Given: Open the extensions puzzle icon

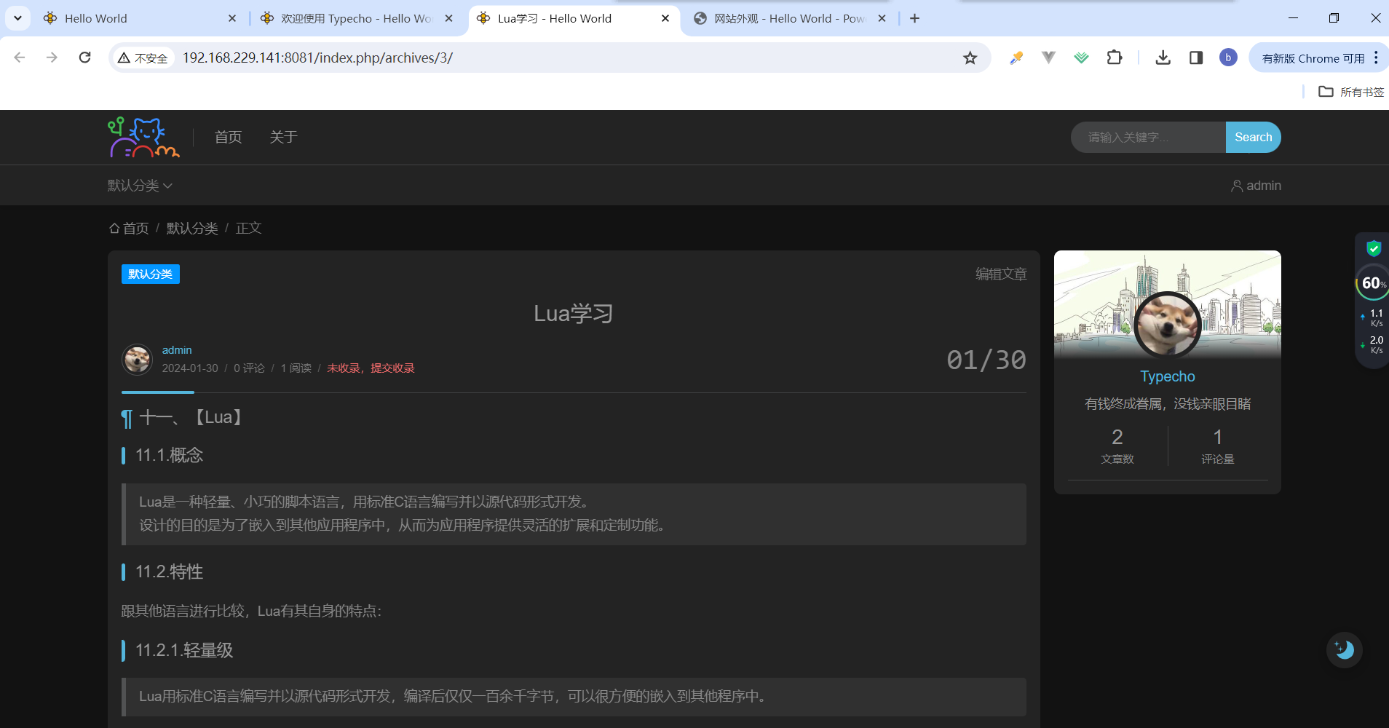Looking at the screenshot, I should coord(1115,58).
